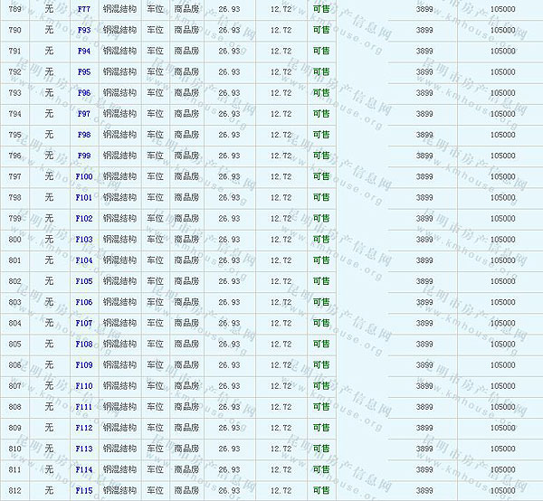Viewport: 543px width, 501px height.
Task: Click the F107 unit link
Action: [84, 323]
